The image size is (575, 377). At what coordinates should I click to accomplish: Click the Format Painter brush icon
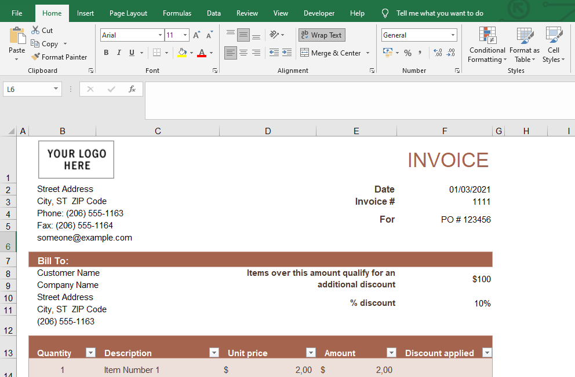pos(36,57)
